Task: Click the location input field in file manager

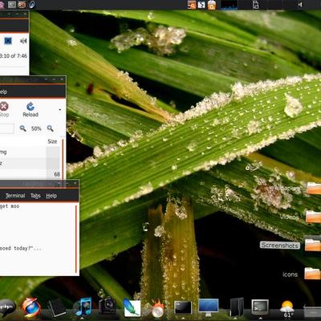Action: [6, 128]
